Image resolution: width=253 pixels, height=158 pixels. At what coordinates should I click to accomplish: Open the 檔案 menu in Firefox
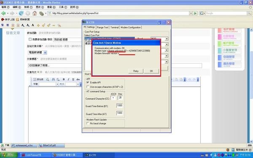tap(5, 7)
